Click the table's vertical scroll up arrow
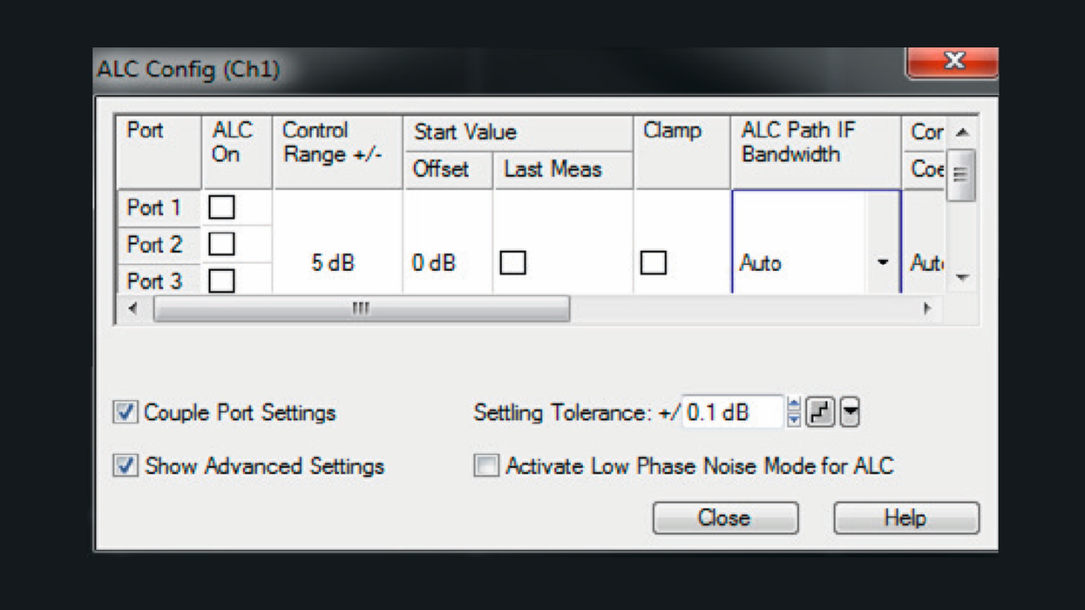Image resolution: width=1085 pixels, height=610 pixels. [x=961, y=133]
